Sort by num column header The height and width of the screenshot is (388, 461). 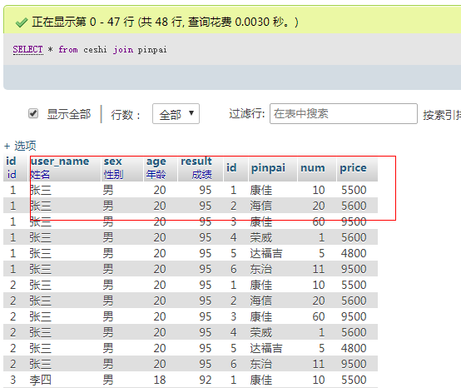coord(313,168)
